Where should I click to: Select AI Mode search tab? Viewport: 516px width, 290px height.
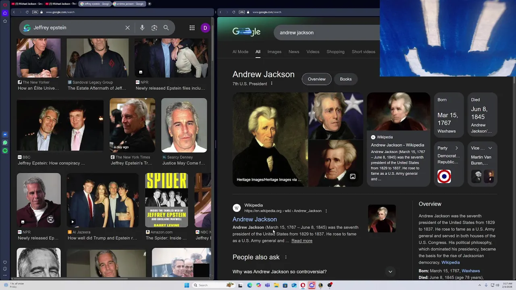[x=240, y=52]
